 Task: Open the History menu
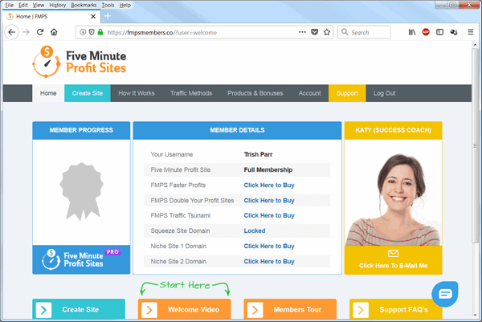[58, 5]
